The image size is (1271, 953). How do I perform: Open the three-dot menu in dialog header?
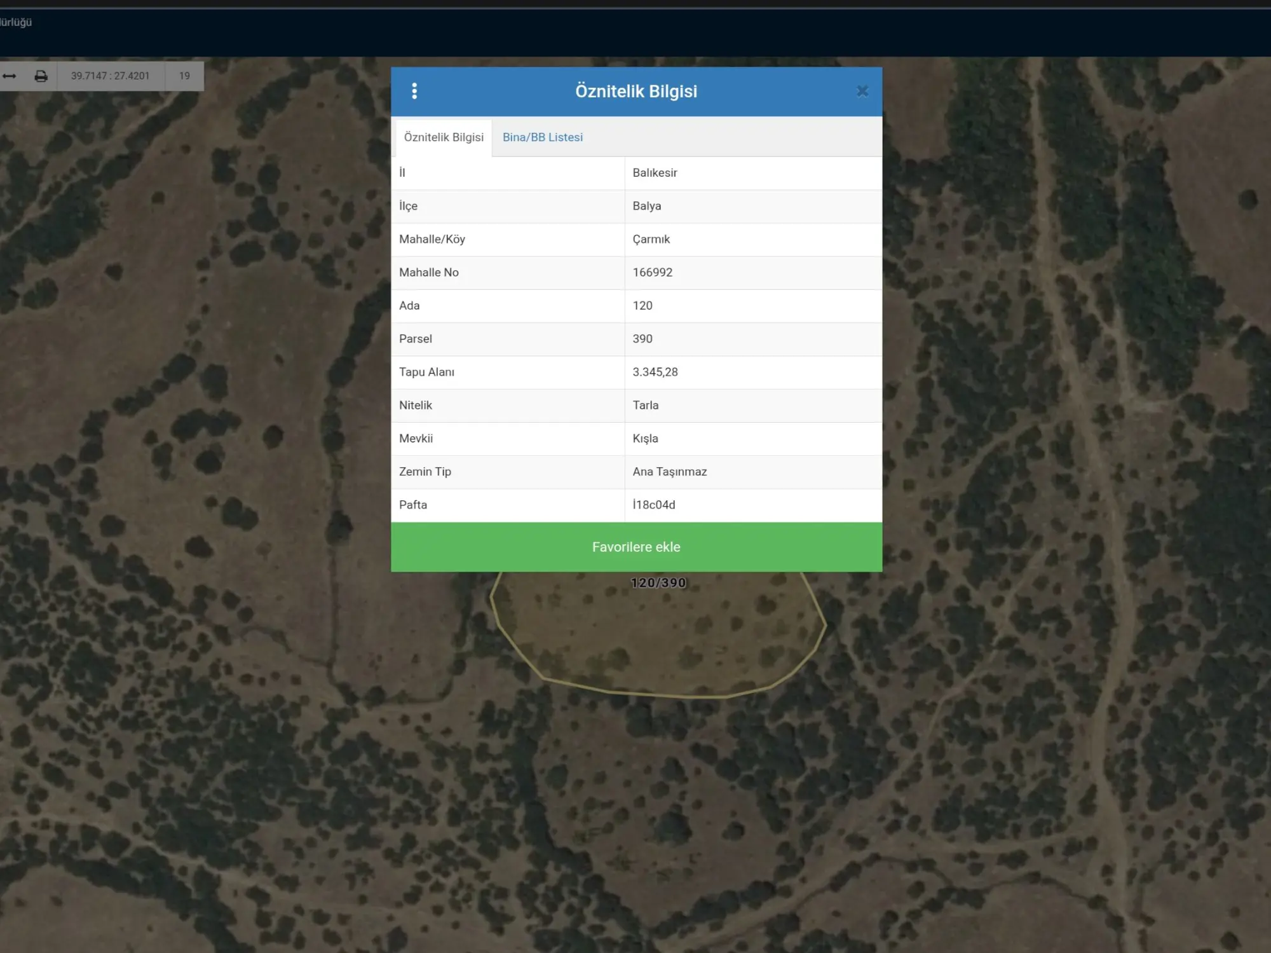click(414, 91)
